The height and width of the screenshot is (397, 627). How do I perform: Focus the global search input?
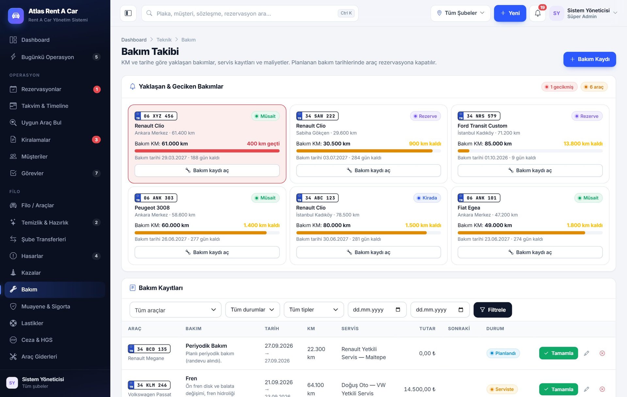(x=250, y=13)
